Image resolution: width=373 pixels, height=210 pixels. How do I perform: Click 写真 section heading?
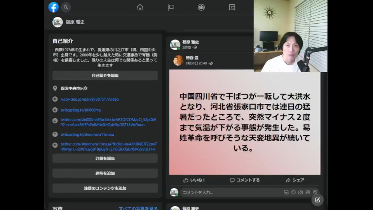[x=58, y=208]
